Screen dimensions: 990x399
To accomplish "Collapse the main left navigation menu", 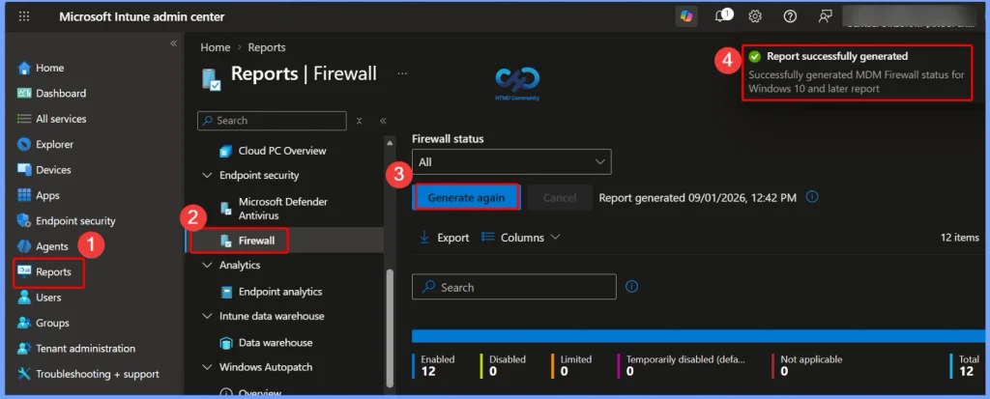I will pos(174,43).
